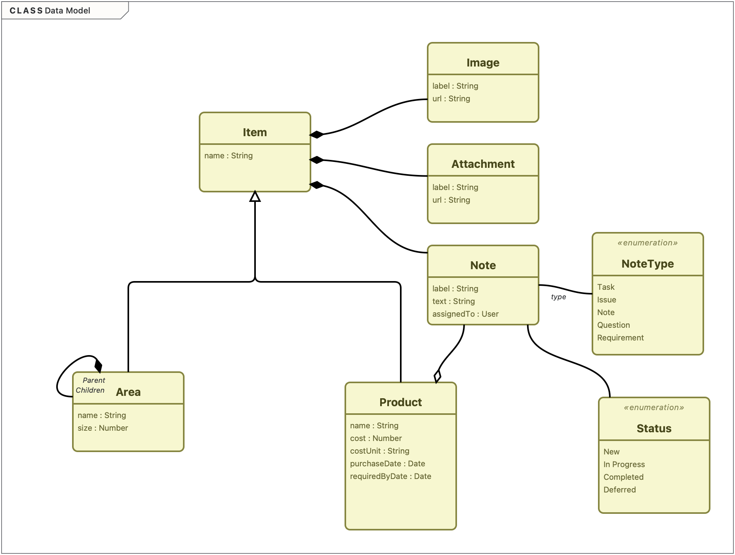Select 'text : String' attribute in Note
This screenshot has width=735, height=555.
pos(453,301)
